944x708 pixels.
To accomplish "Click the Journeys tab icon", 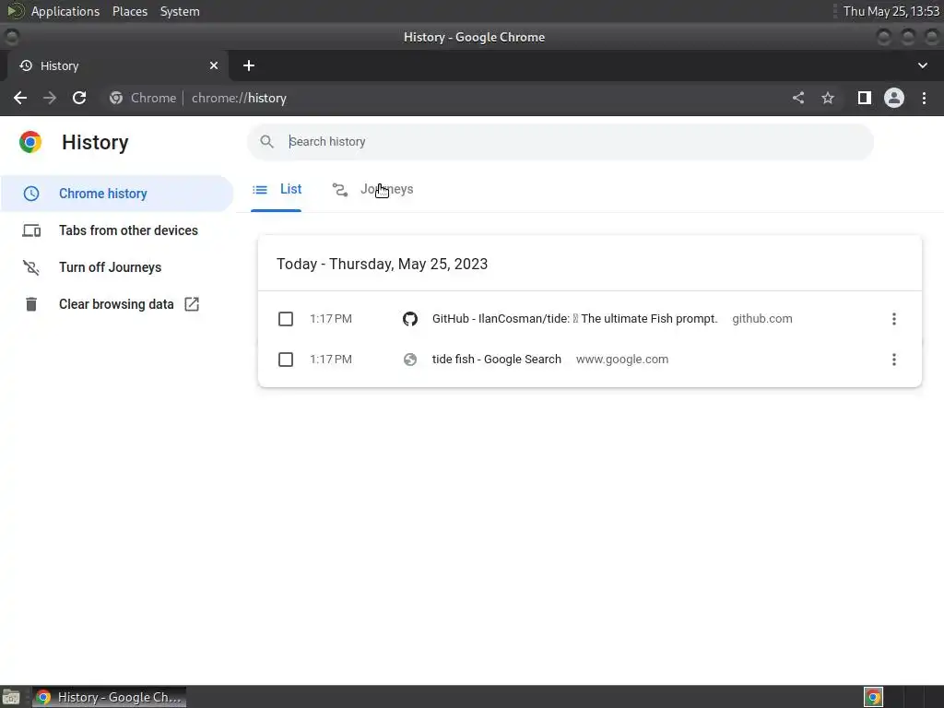I will [340, 190].
